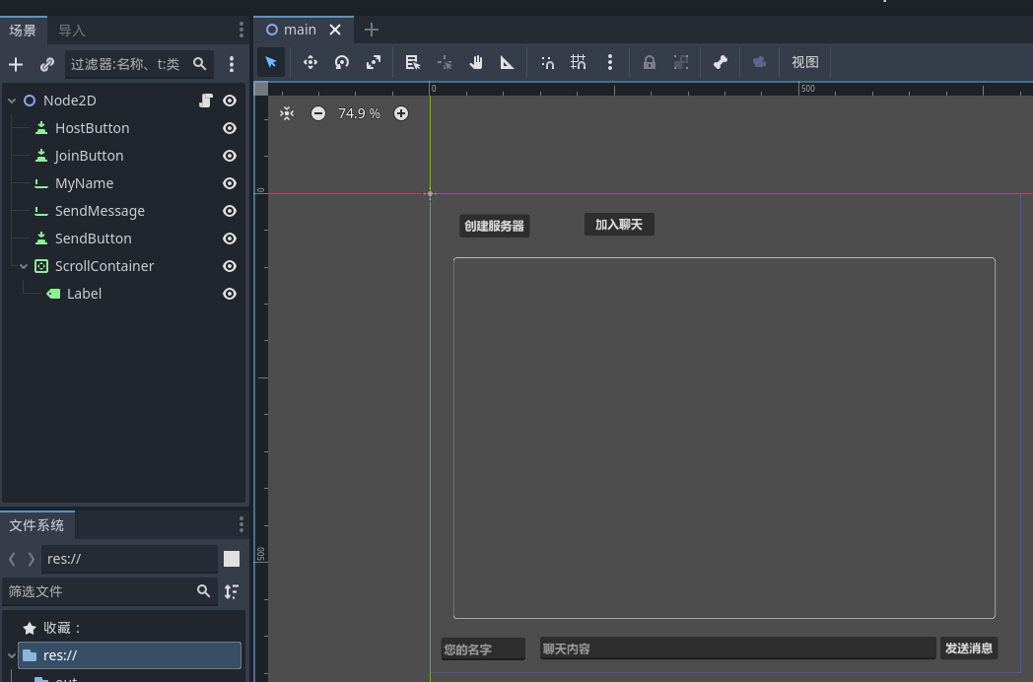Image resolution: width=1033 pixels, height=682 pixels.
Task: Collapse the res:// folder tree
Action: 11,655
